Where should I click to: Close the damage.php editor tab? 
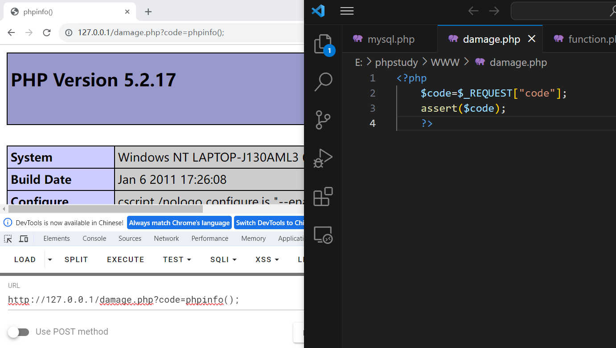tap(532, 39)
